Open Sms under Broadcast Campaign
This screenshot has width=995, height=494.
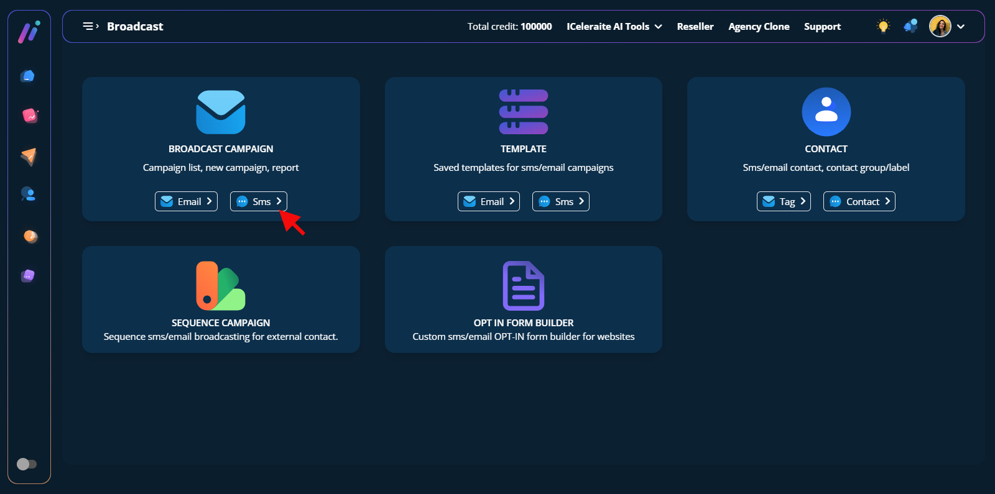(x=259, y=201)
